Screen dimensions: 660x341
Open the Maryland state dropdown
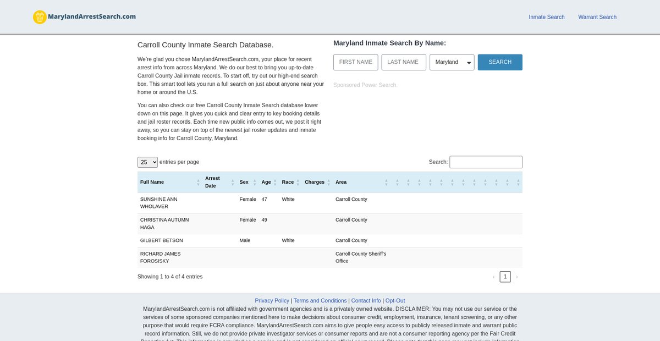click(x=452, y=62)
